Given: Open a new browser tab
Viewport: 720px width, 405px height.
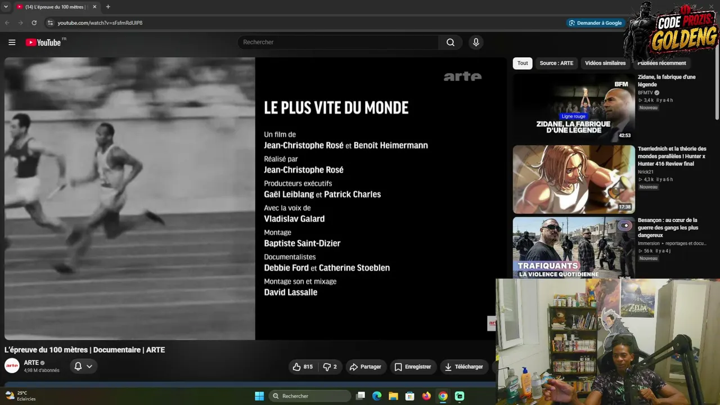Looking at the screenshot, I should pos(108,7).
